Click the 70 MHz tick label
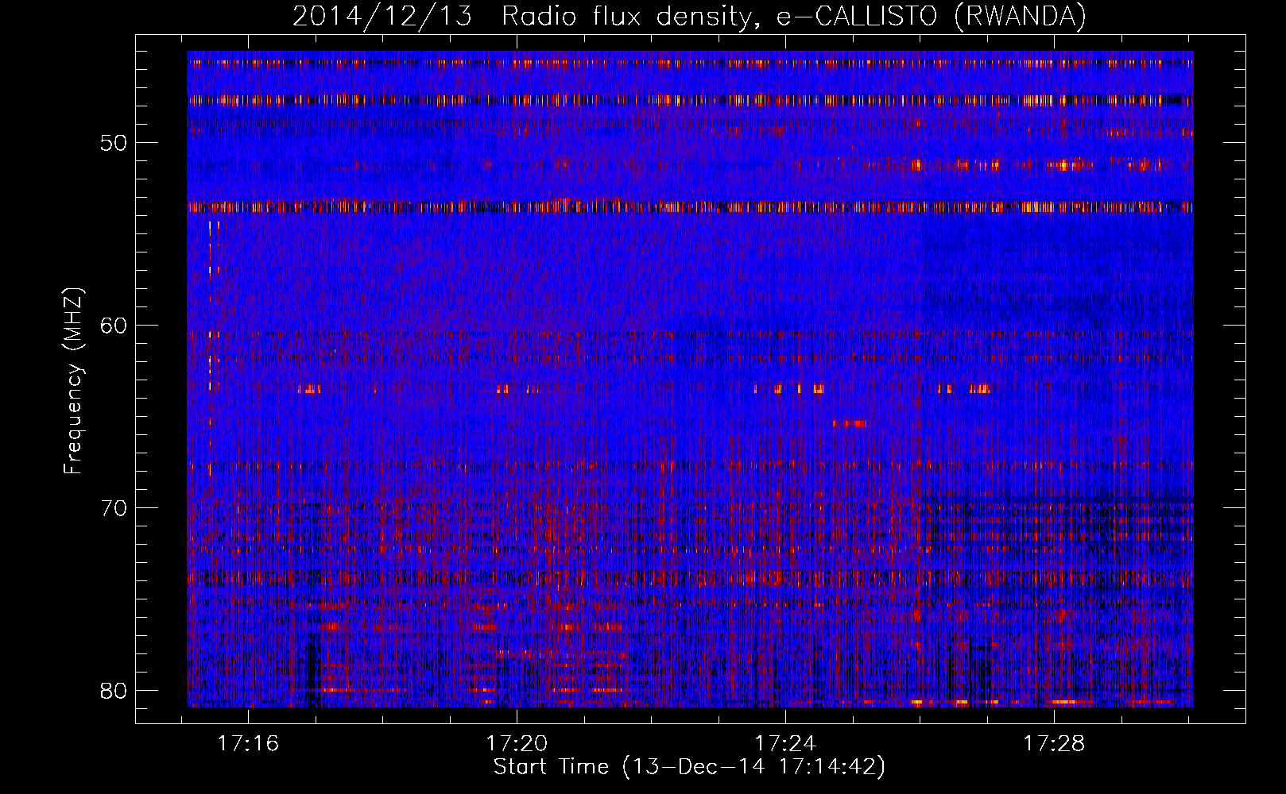This screenshot has height=794, width=1286. pyautogui.click(x=114, y=508)
